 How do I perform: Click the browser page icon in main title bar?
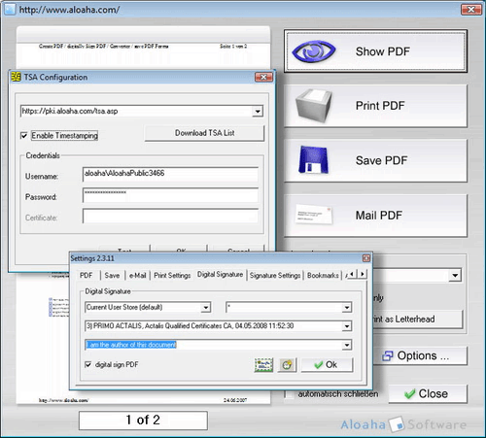pyautogui.click(x=10, y=10)
